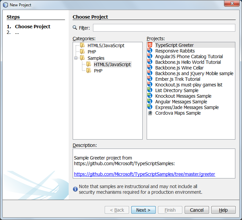Screen dimensions: 242x220
Task: Click the Backbone.js Hello World Tutorial icon
Action: pos(150,62)
